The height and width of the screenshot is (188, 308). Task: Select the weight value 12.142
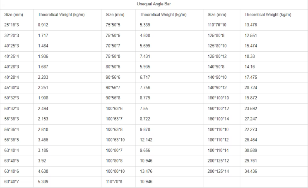pyautogui.click(x=146, y=140)
